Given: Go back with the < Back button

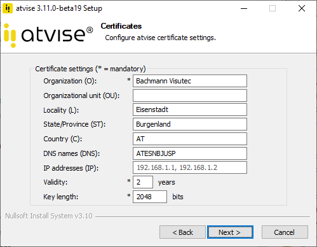Looking at the screenshot, I should coord(182,232).
